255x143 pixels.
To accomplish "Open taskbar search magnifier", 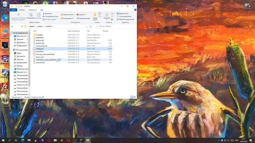I will (10, 140).
